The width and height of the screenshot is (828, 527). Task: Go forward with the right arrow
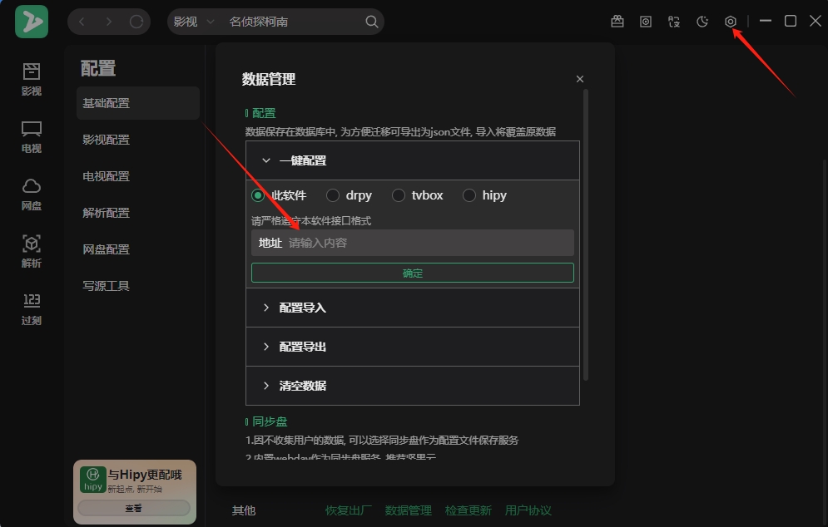coord(109,22)
